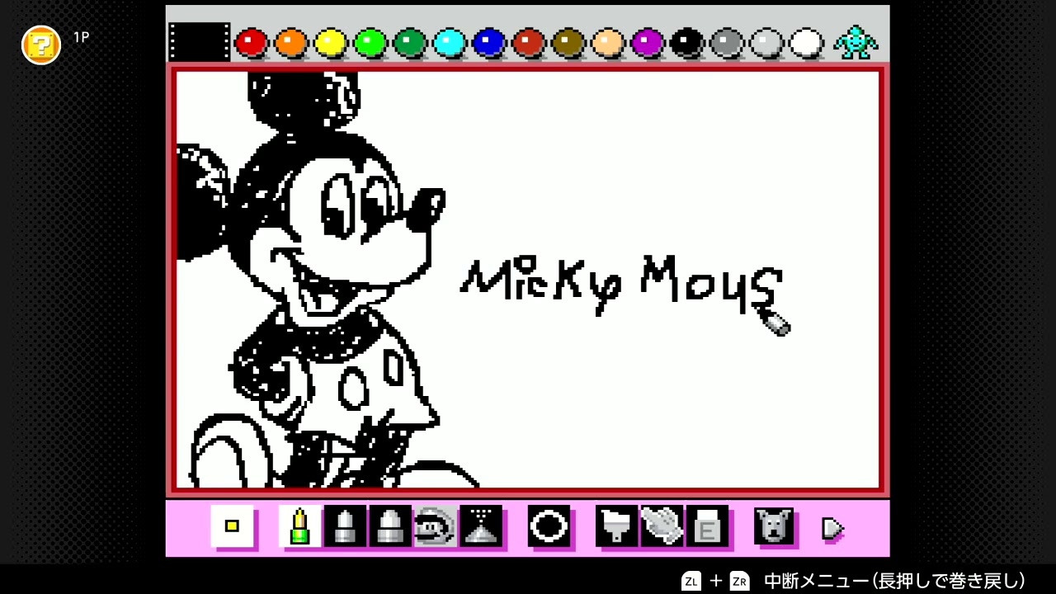The image size is (1056, 594).
Task: Select the brick red-brown paint color
Action: point(529,42)
